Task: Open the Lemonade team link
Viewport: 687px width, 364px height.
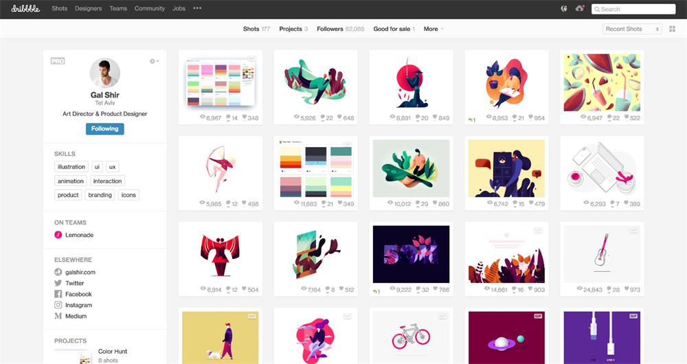Action: coord(79,235)
